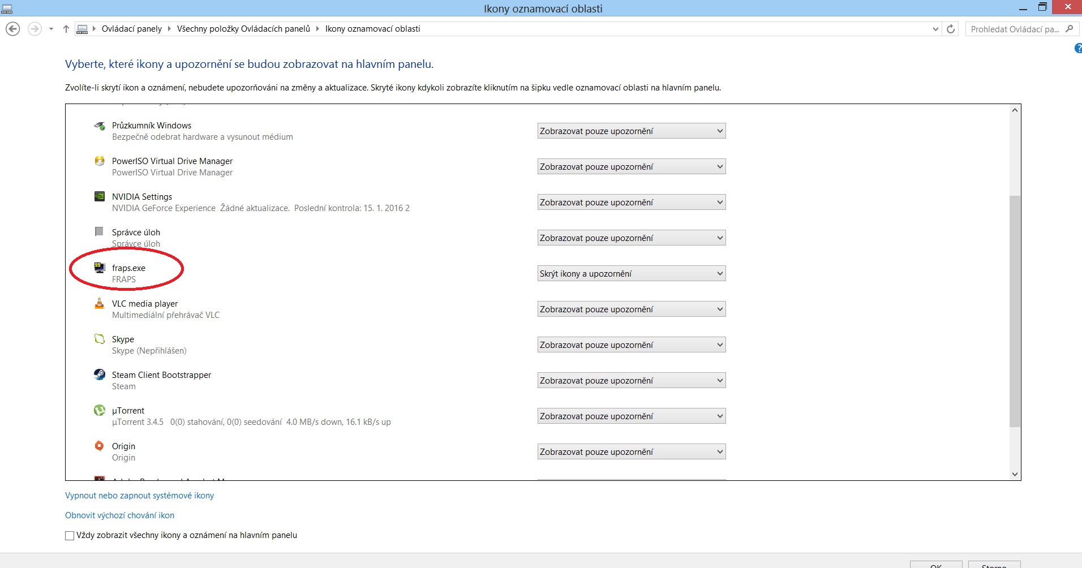The width and height of the screenshot is (1082, 568).
Task: Click the search magnifier icon
Action: tap(1069, 29)
